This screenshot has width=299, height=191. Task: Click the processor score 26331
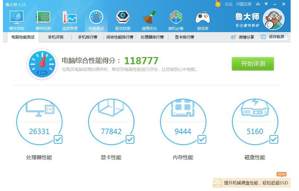(39, 131)
